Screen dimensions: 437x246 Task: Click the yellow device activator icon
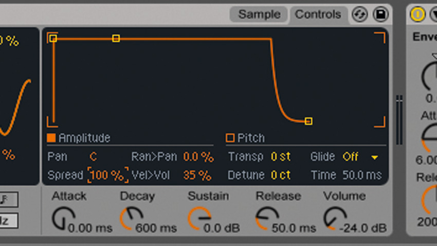417,14
